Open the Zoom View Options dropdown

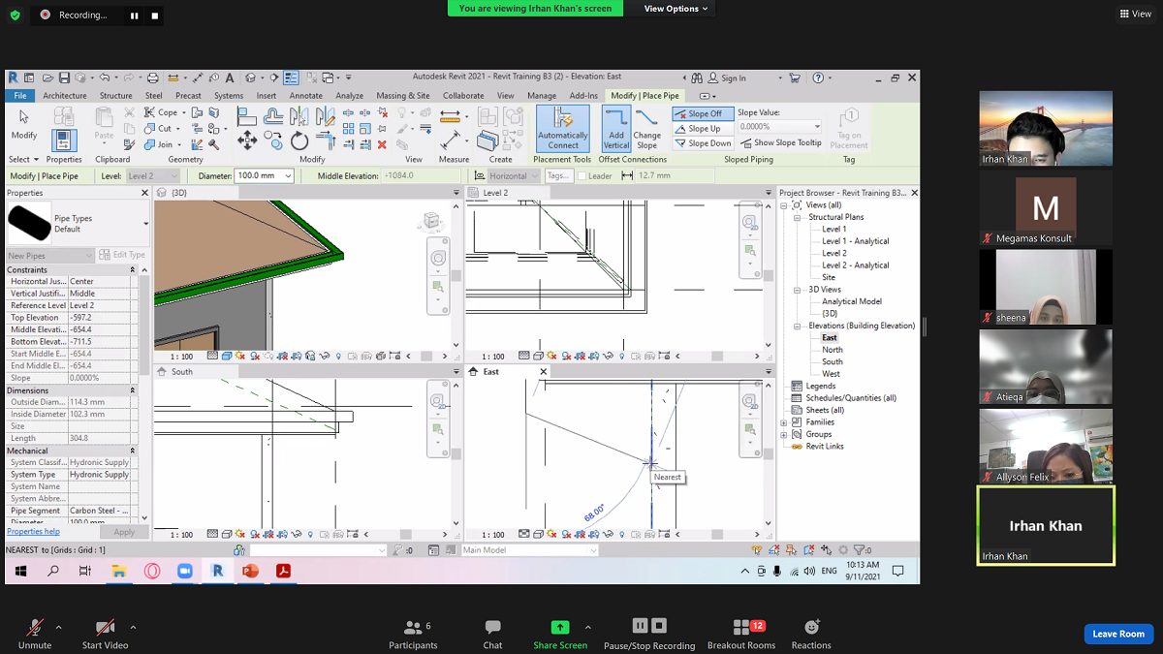pyautogui.click(x=676, y=9)
